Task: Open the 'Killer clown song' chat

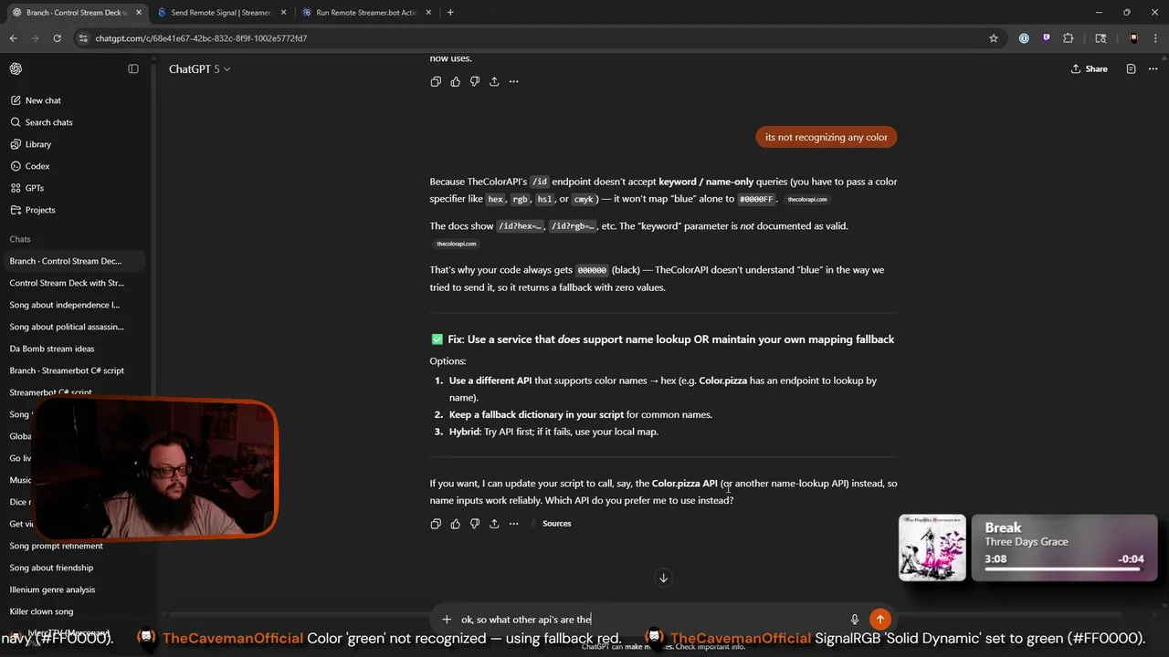Action: click(x=75, y=611)
